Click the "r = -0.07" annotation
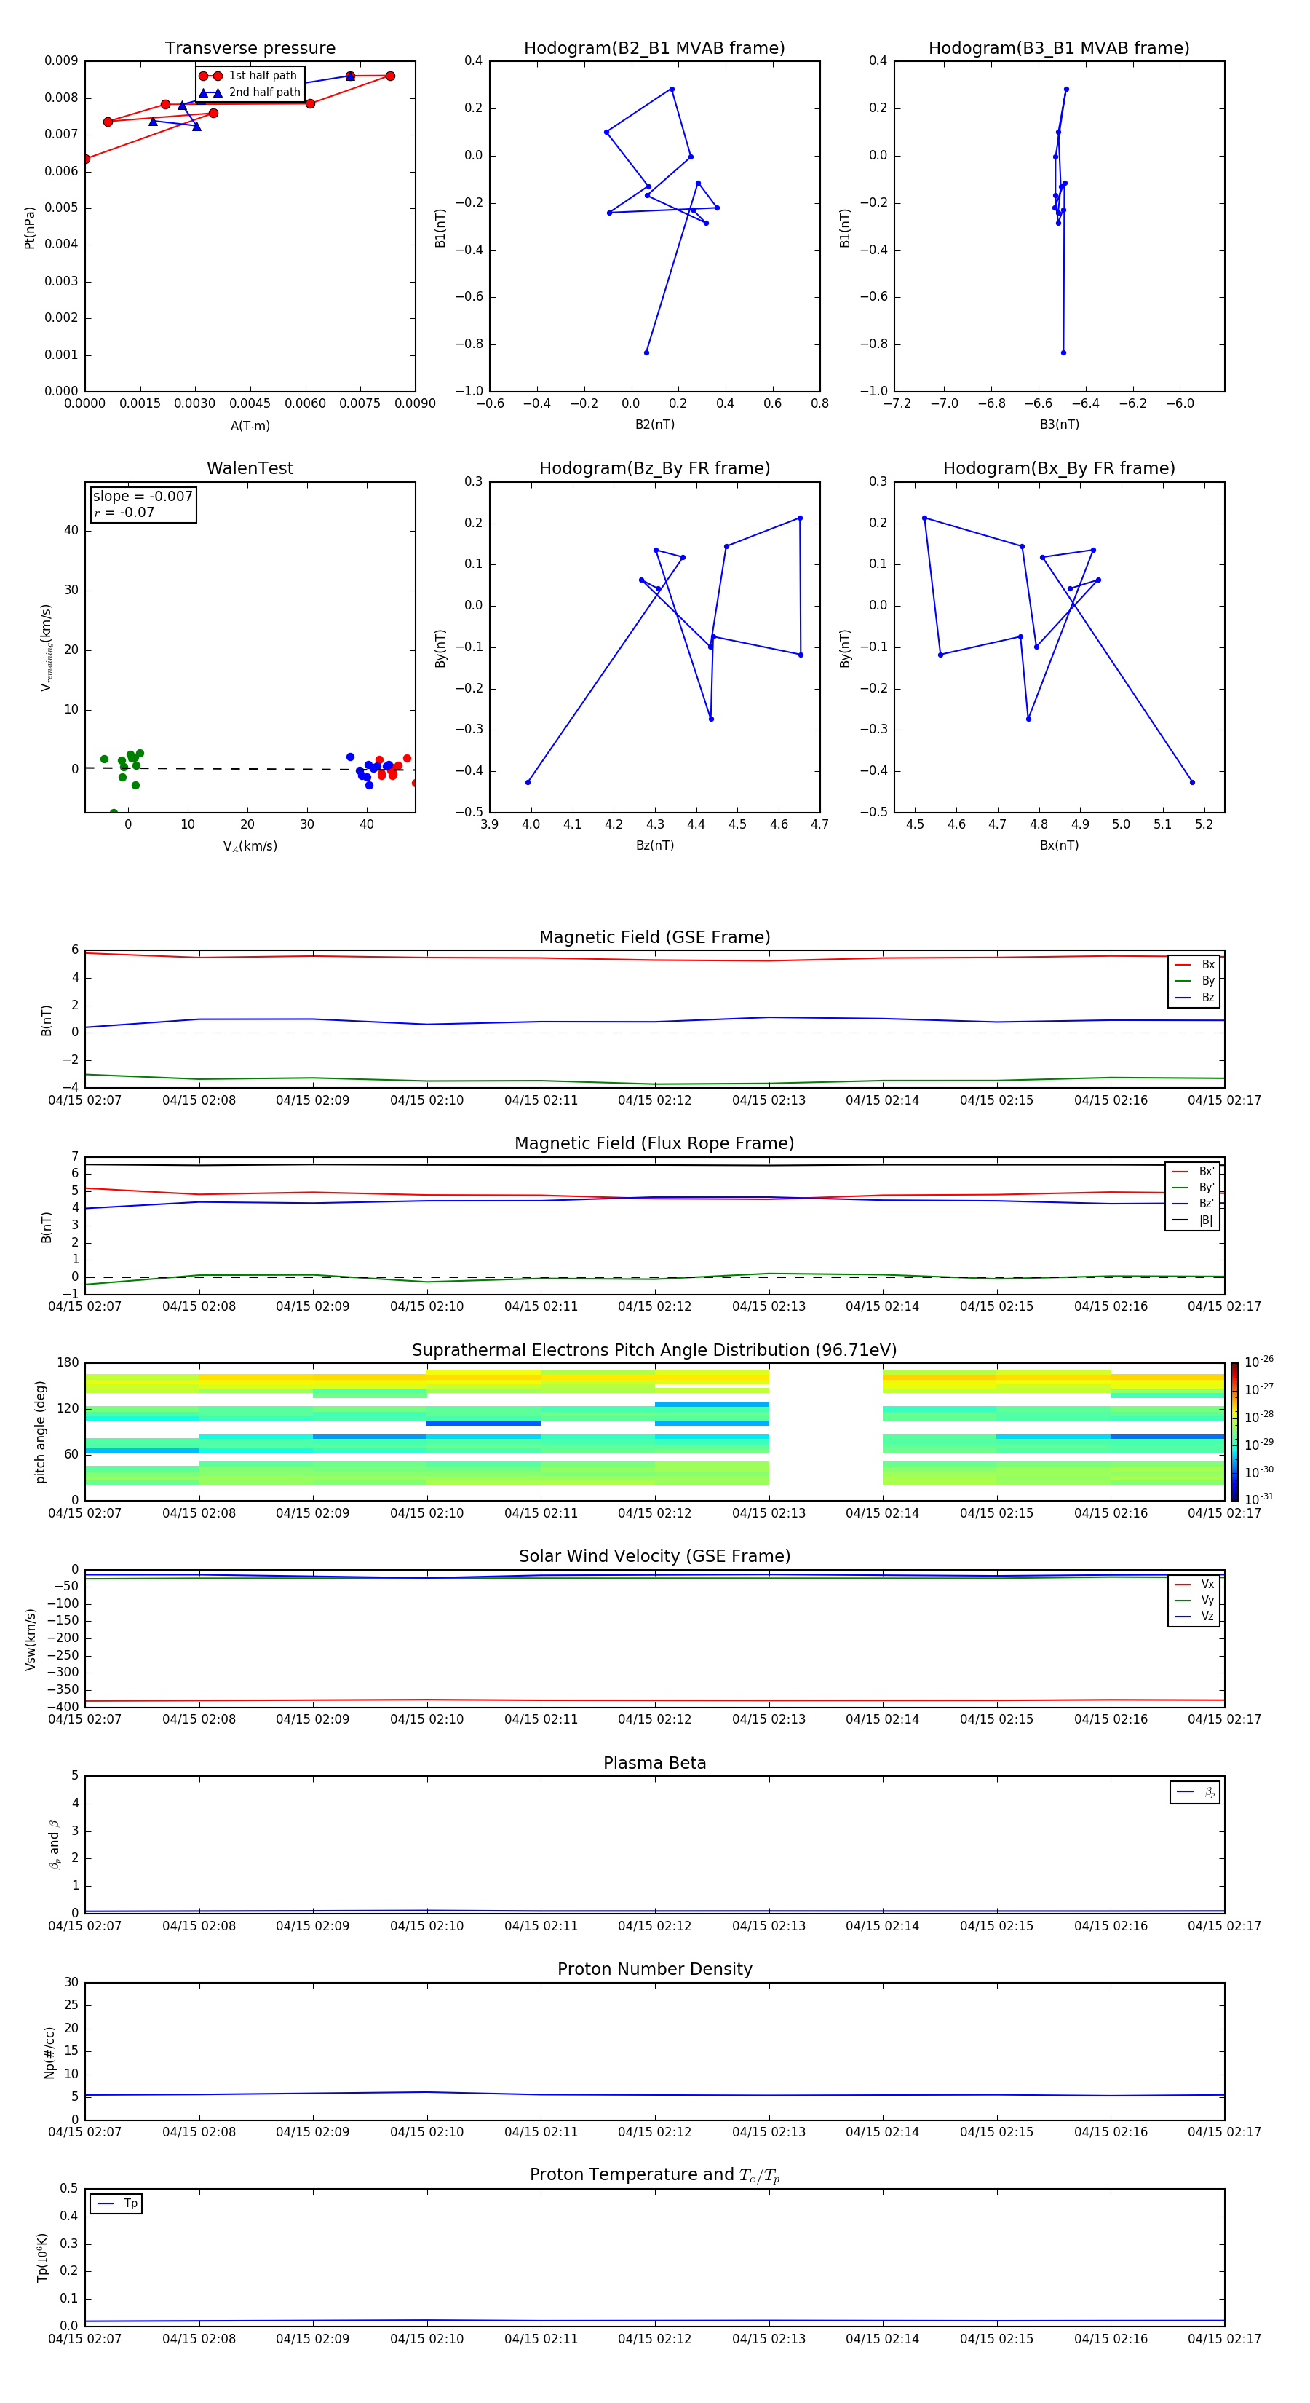1310x2403 pixels. [x=124, y=512]
